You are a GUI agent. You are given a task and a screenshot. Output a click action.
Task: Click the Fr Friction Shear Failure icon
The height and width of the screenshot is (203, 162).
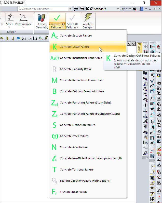click(x=55, y=192)
